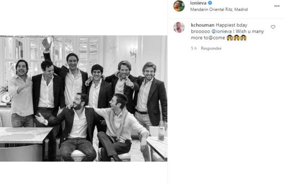The image size is (284, 183).
Task: Click the seated man wearing a scarf
Action: point(119,126)
